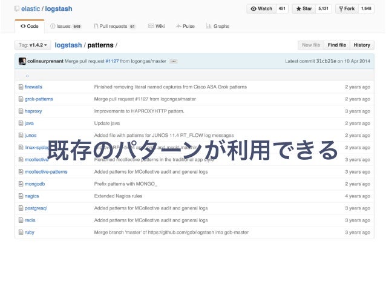Fork the logstash repository
The height and width of the screenshot is (290, 386).
(x=347, y=8)
